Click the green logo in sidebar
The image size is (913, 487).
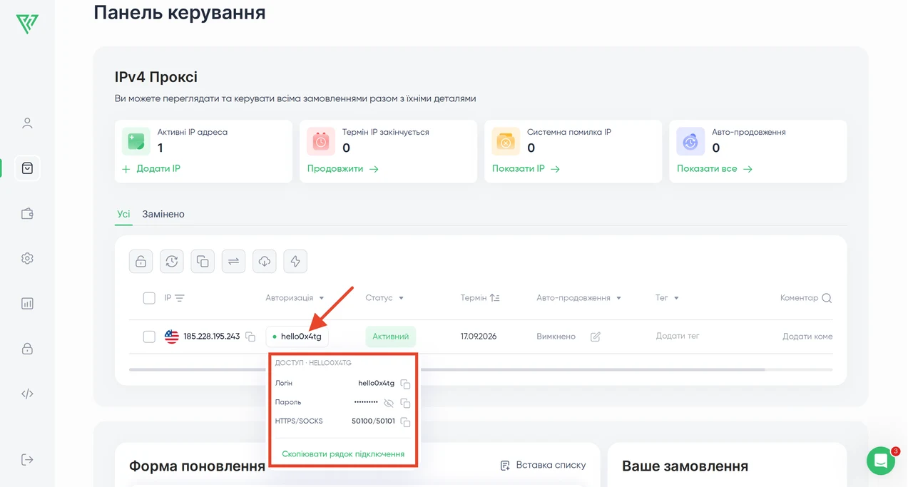pyautogui.click(x=27, y=24)
